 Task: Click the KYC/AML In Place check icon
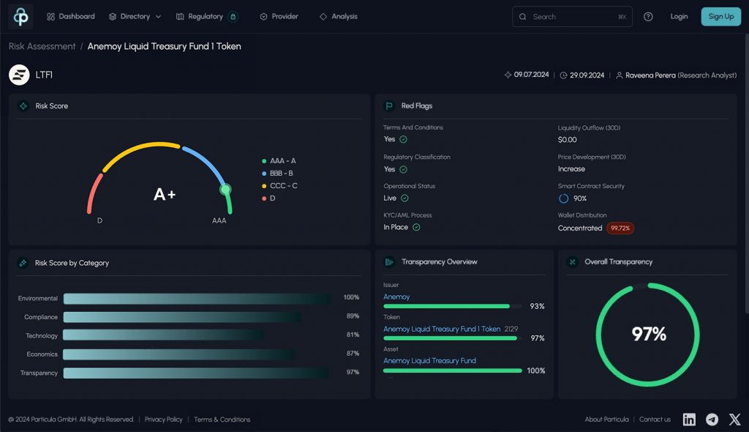click(416, 227)
